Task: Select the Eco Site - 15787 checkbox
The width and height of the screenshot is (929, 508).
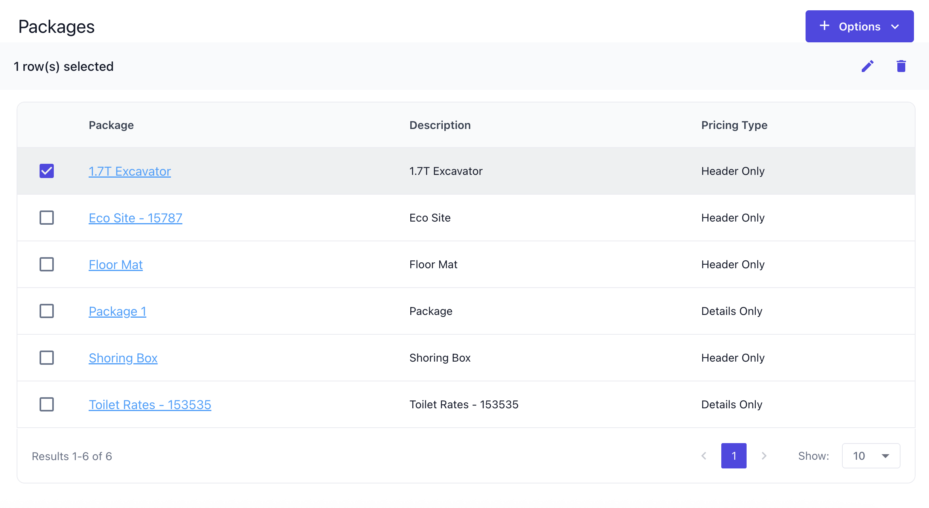Action: point(47,218)
